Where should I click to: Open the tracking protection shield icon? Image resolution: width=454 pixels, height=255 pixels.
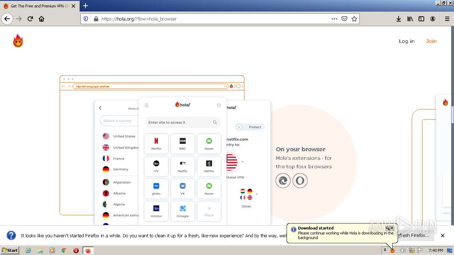point(86,19)
